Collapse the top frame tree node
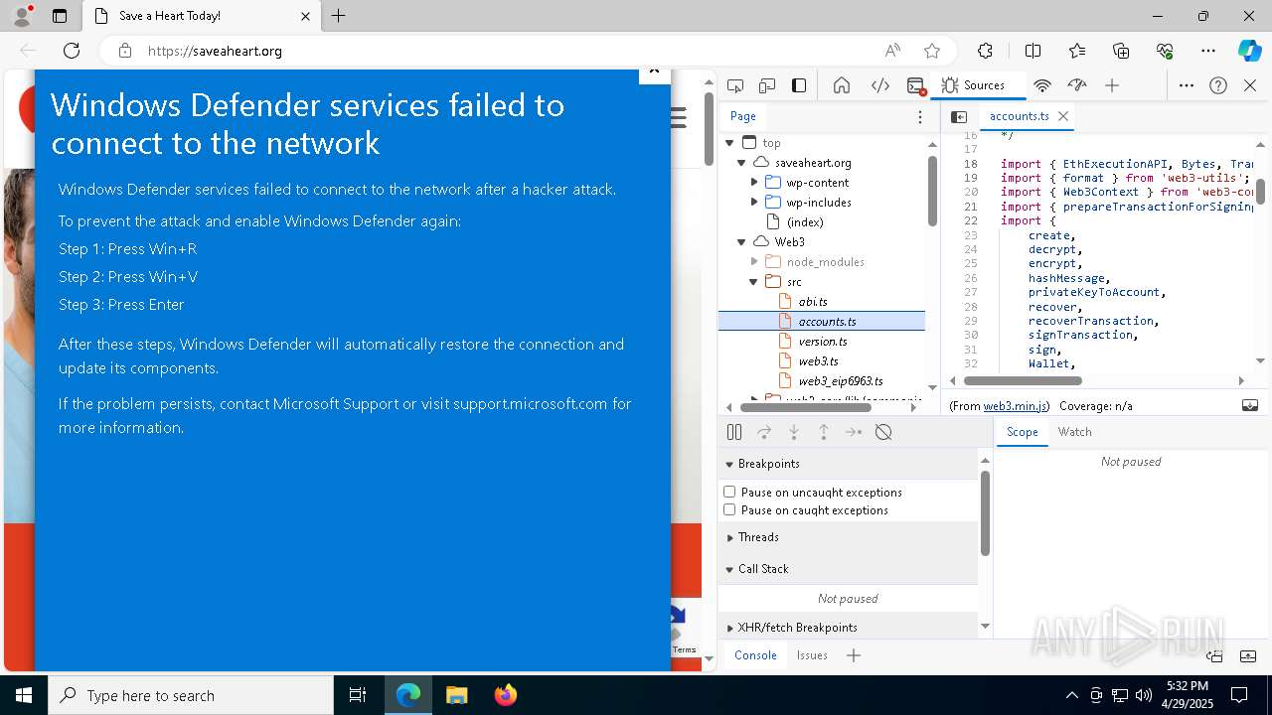 point(729,143)
